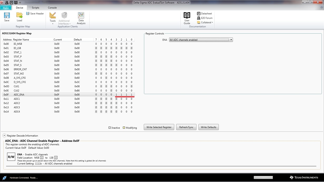Open the Tools menu in the ribbon
This screenshot has height=182, width=324.
pyautogui.click(x=53, y=18)
